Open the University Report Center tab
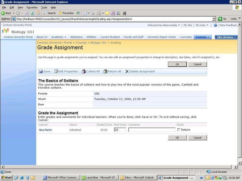 tap(162, 37)
